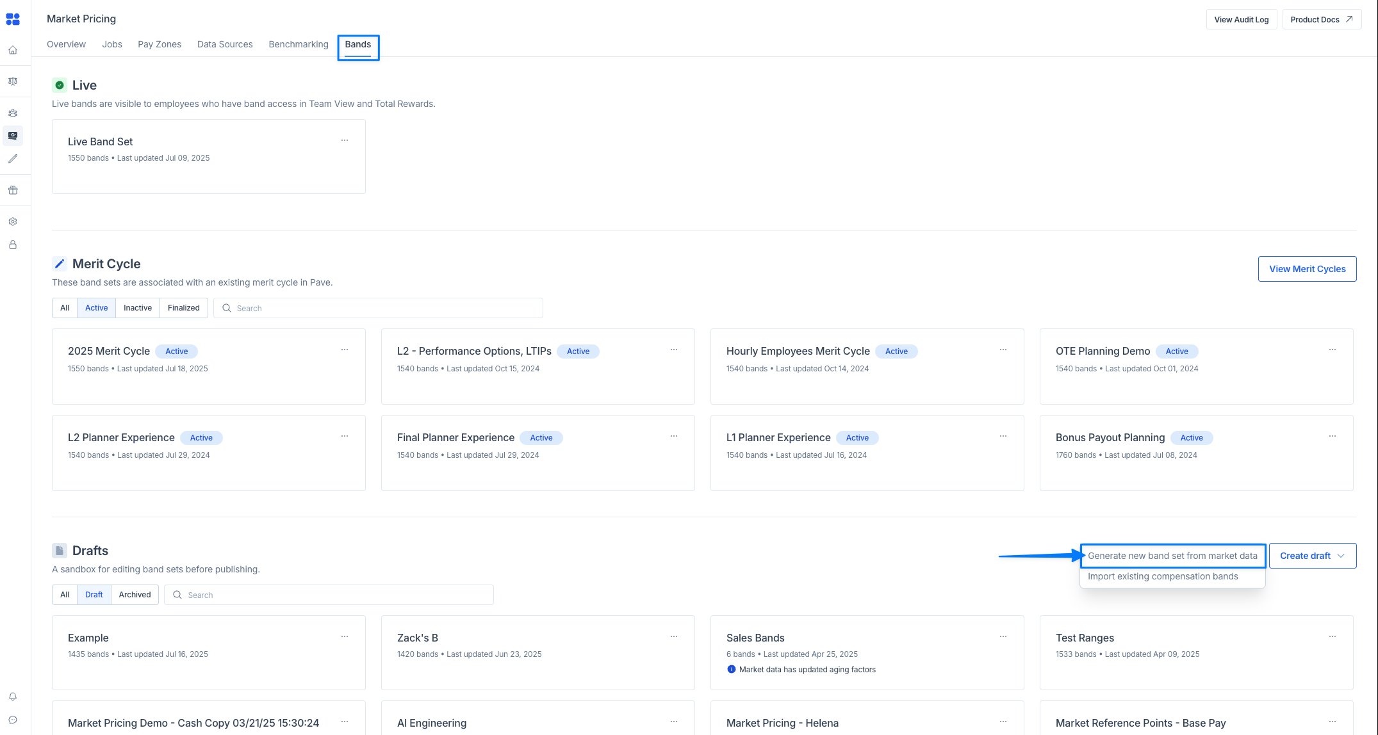Click View Merit Cycles button
Viewport: 1378px width, 735px height.
[1307, 268]
